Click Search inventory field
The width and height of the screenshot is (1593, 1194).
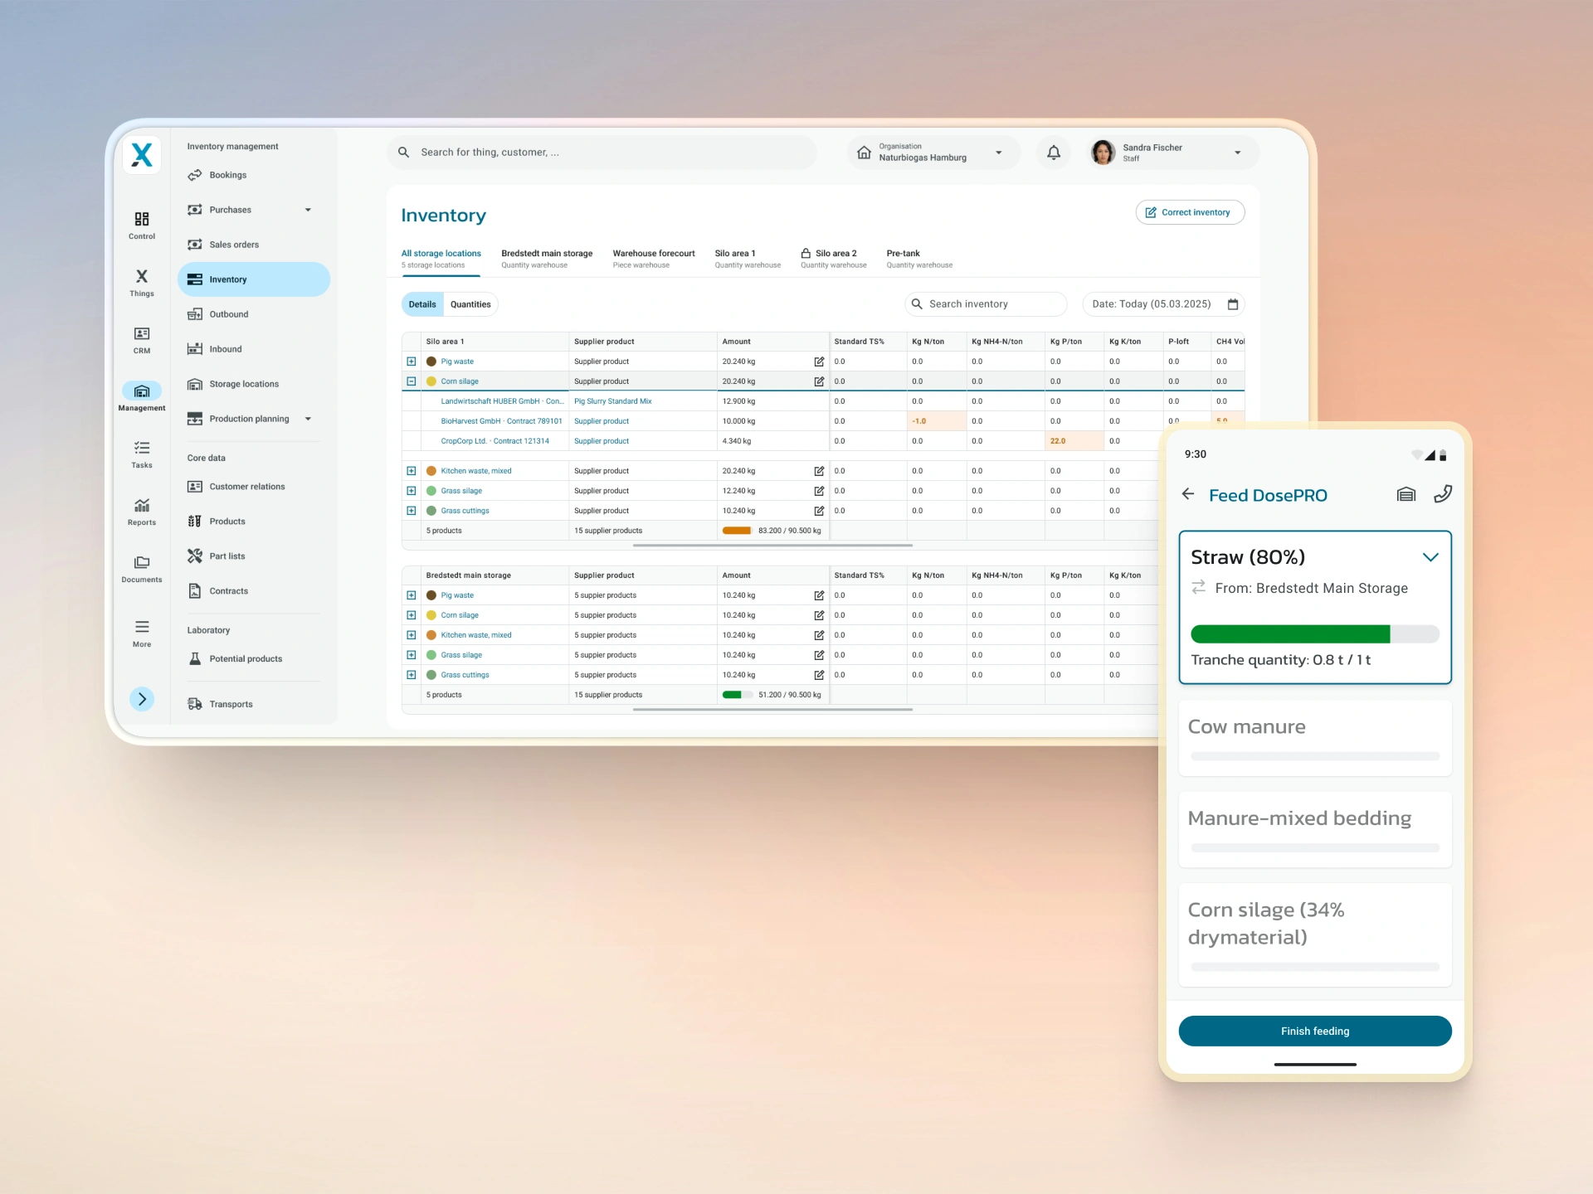point(986,304)
